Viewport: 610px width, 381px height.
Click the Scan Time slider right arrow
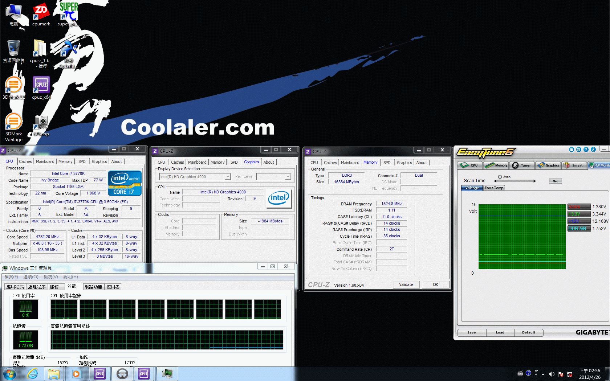coord(535,181)
